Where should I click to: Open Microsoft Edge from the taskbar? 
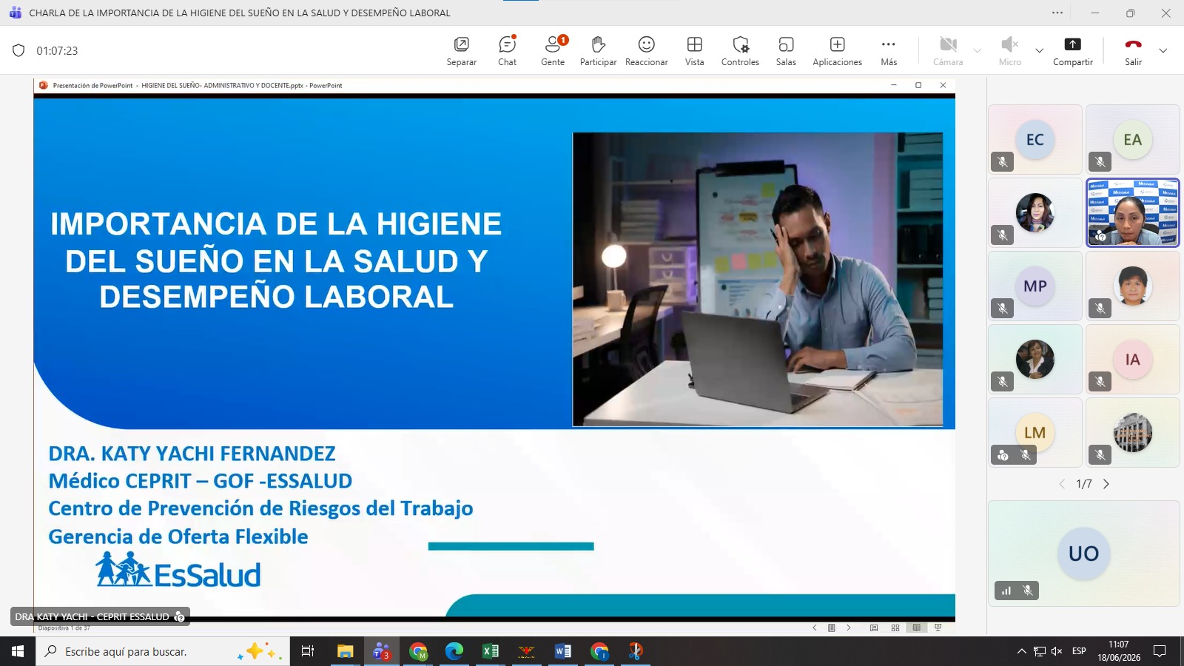coord(454,651)
